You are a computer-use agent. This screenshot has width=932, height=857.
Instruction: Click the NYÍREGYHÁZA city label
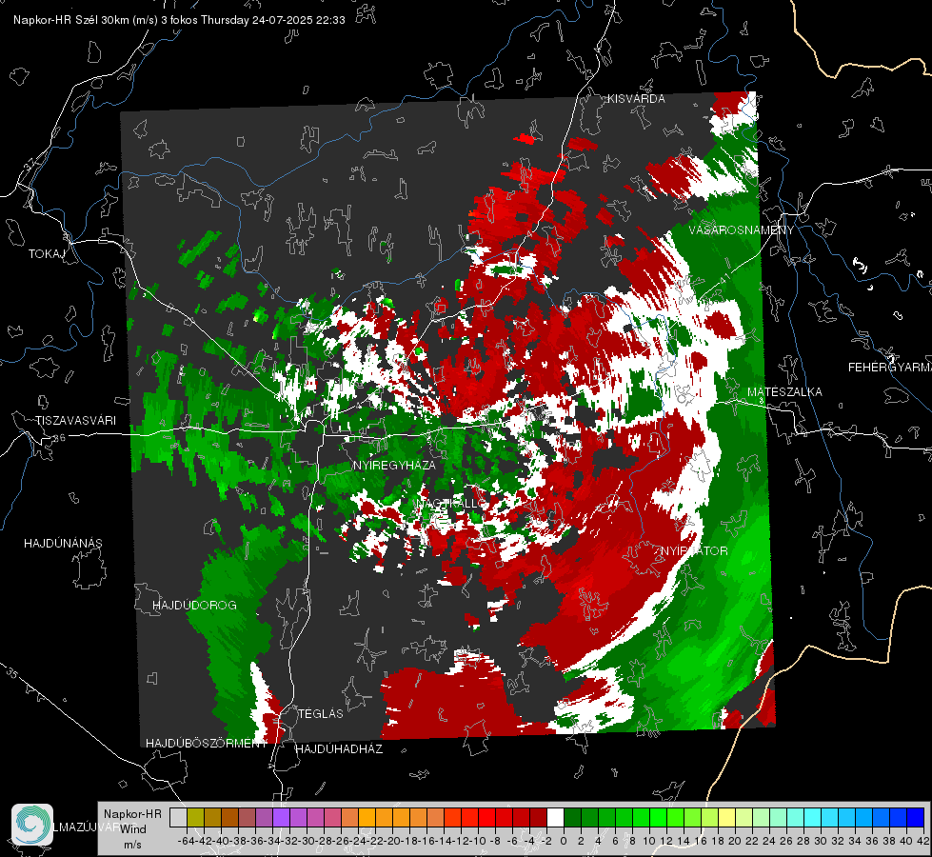point(394,465)
